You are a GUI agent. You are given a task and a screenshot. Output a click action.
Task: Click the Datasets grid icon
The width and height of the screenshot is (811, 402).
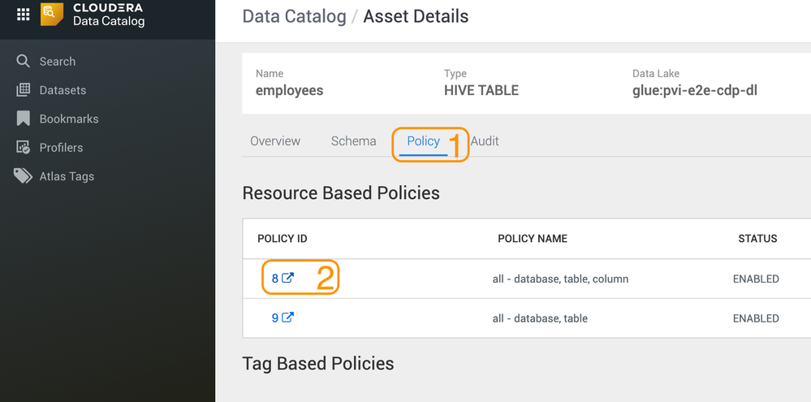[x=23, y=90]
